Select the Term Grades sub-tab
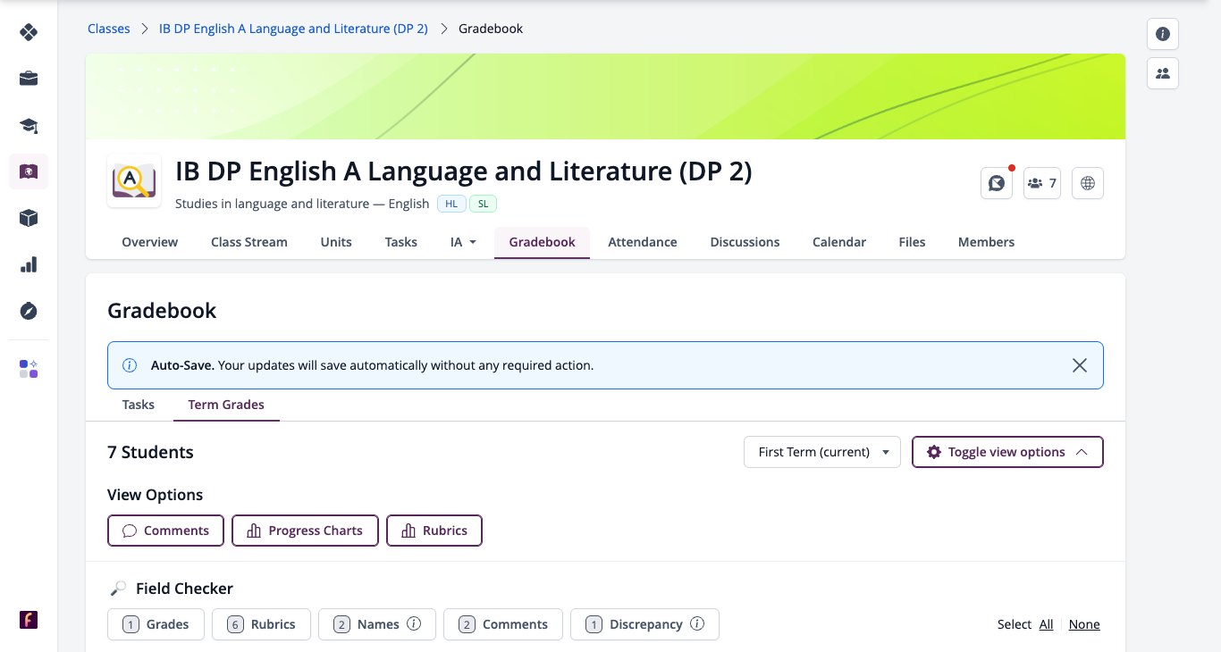Screen dimensions: 1221x652 pos(226,405)
